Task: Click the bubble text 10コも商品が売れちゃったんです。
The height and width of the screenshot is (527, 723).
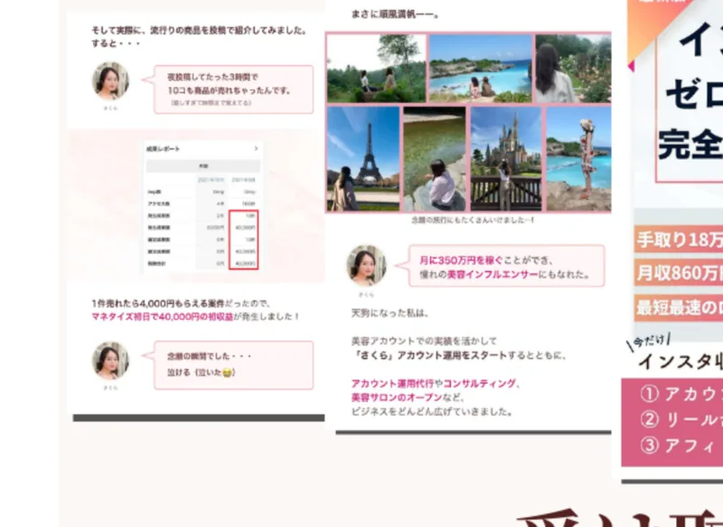Action: click(x=230, y=90)
